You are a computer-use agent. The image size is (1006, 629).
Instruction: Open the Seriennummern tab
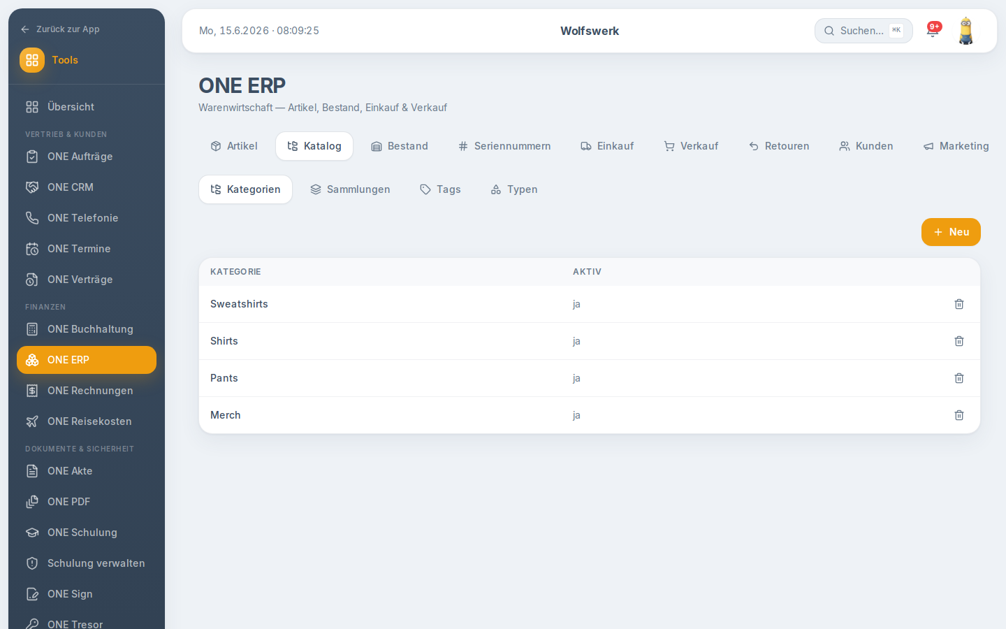coord(504,146)
